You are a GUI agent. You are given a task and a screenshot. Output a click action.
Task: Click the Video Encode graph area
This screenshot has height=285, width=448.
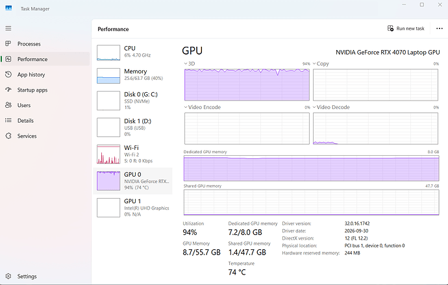(x=247, y=129)
